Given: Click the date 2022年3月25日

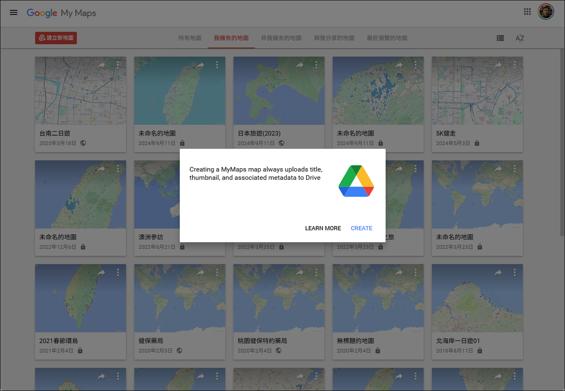Looking at the screenshot, I should click(256, 247).
